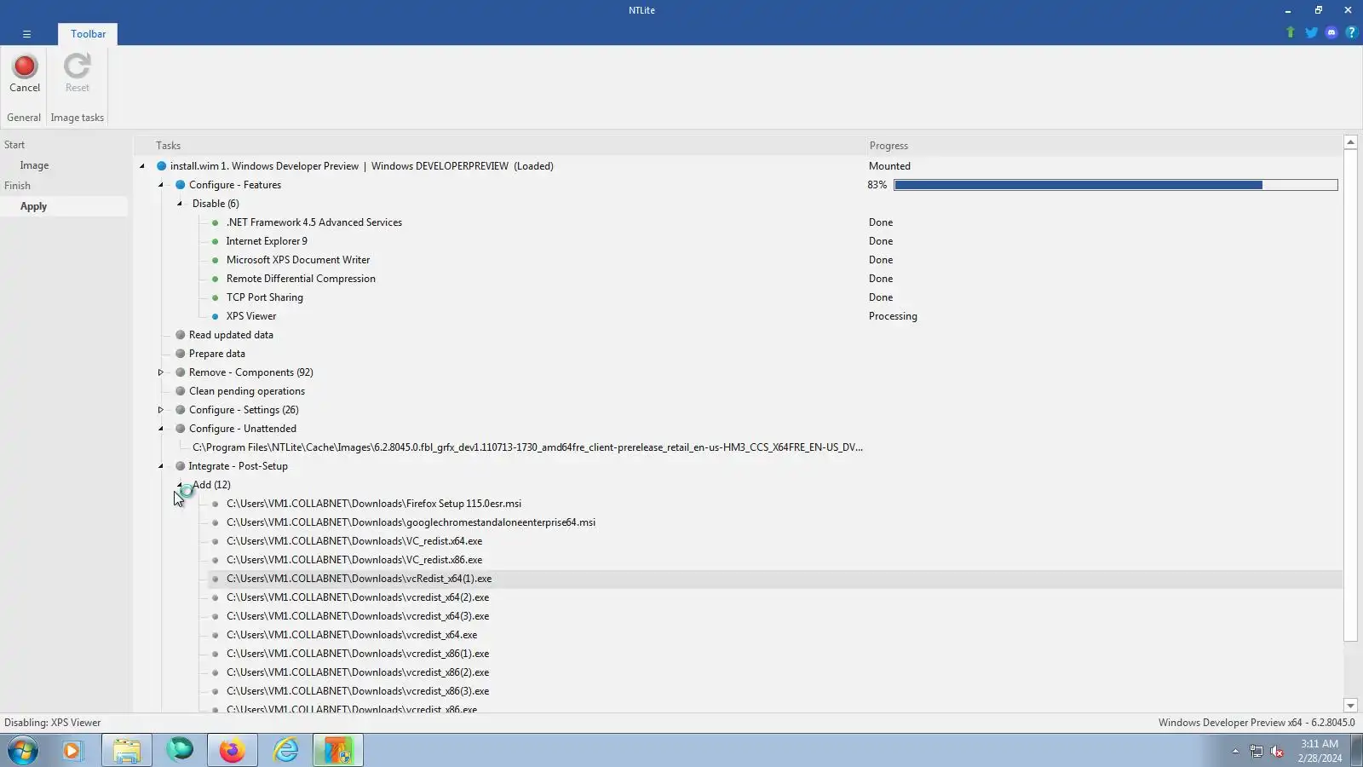The image size is (1363, 767).
Task: Collapse the Configure - Unattended node
Action: [161, 429]
